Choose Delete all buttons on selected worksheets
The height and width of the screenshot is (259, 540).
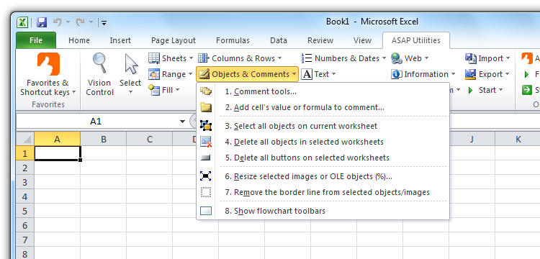tap(323, 158)
